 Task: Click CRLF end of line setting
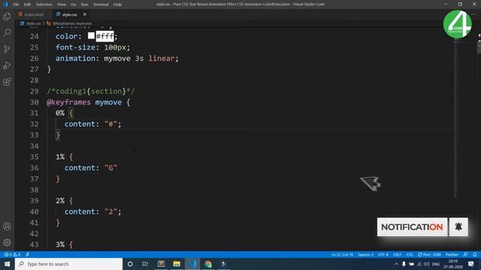[x=398, y=254]
